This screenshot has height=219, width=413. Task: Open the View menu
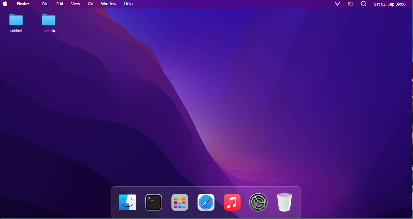click(76, 4)
